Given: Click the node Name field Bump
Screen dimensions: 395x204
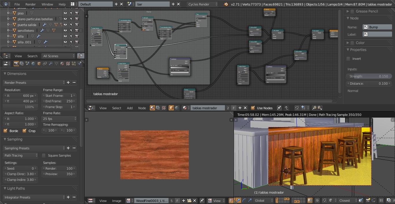Looking at the screenshot, I should click(x=377, y=27).
